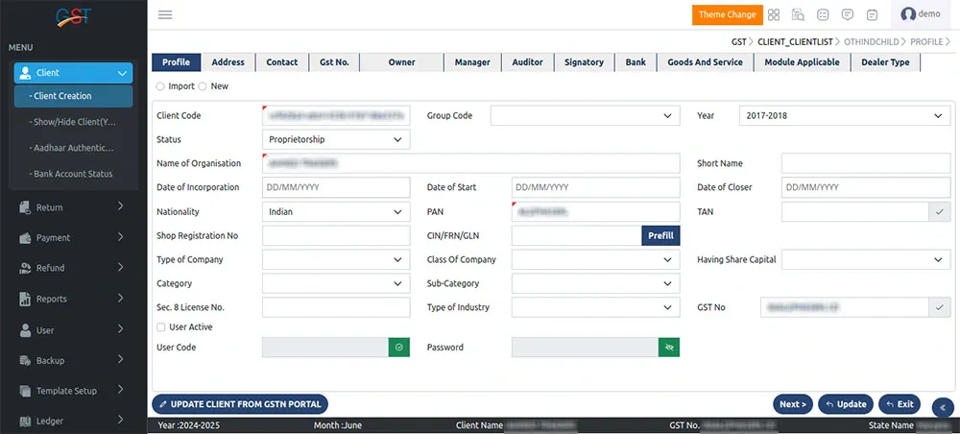The width and height of the screenshot is (960, 434).
Task: Open the document search icon in header
Action: coord(798,14)
